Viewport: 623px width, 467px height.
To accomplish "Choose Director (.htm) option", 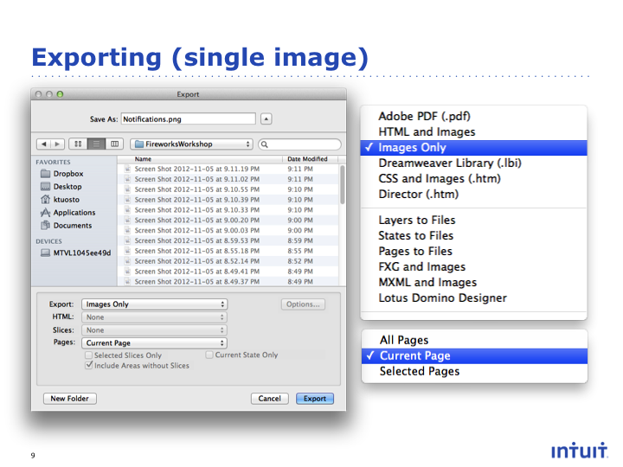I will click(x=473, y=195).
